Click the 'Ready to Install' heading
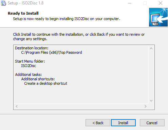Viewport: 168px width, 130px height. 23,13
